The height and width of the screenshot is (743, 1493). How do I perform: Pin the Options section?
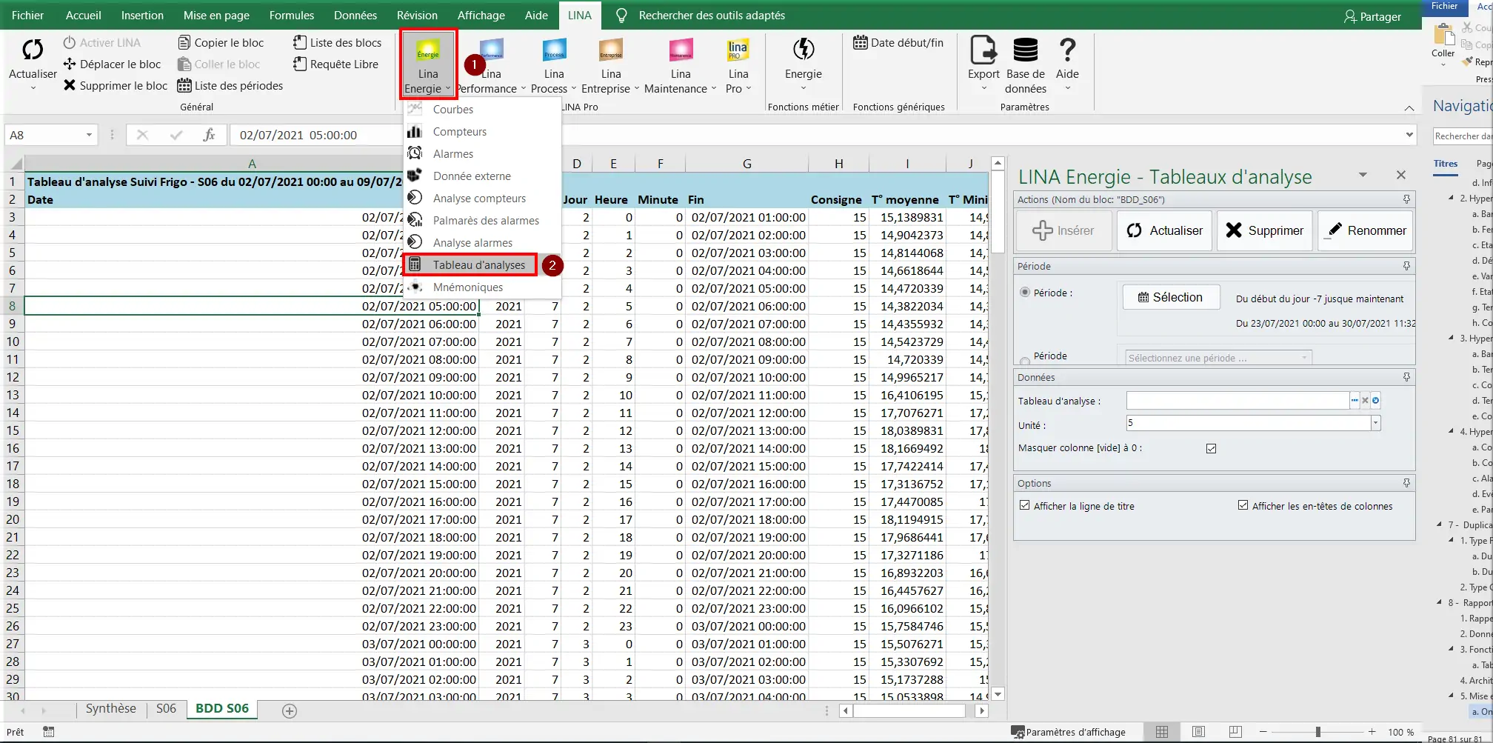(1406, 483)
